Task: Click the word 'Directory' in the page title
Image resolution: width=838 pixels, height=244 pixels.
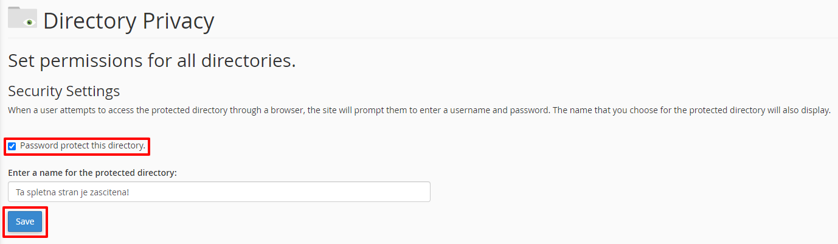Action: point(90,21)
